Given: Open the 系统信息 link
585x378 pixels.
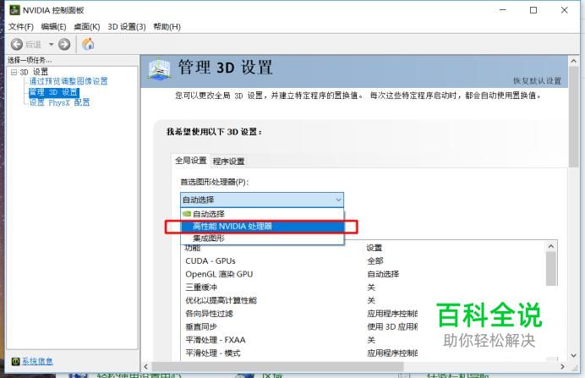Looking at the screenshot, I should [x=37, y=361].
